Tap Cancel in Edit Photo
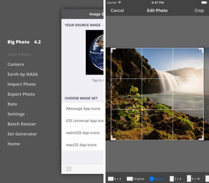209x183 pixels. pyautogui.click(x=117, y=10)
